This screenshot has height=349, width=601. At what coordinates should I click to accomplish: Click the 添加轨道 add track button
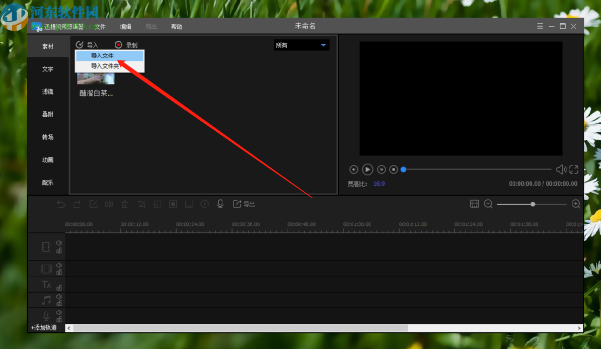click(44, 327)
